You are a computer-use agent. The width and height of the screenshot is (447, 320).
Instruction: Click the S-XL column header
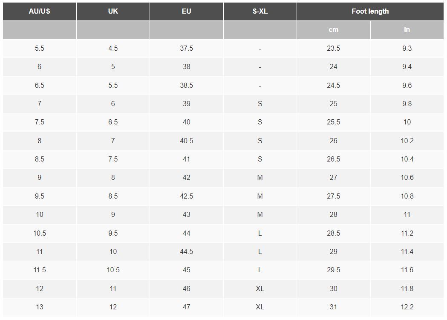[260, 12]
